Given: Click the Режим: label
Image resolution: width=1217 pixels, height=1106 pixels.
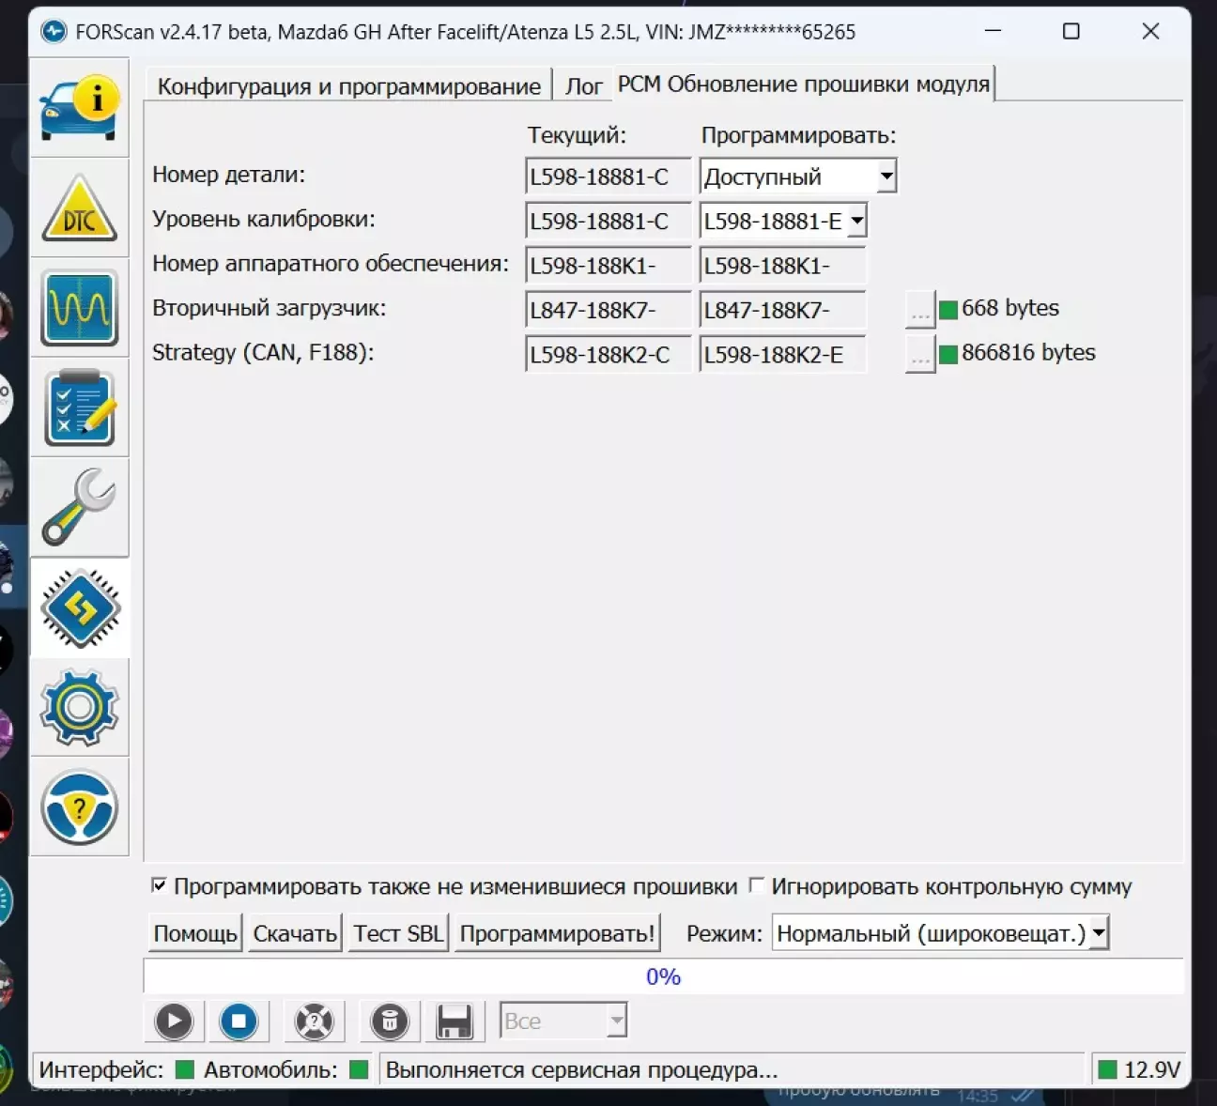Looking at the screenshot, I should [724, 933].
